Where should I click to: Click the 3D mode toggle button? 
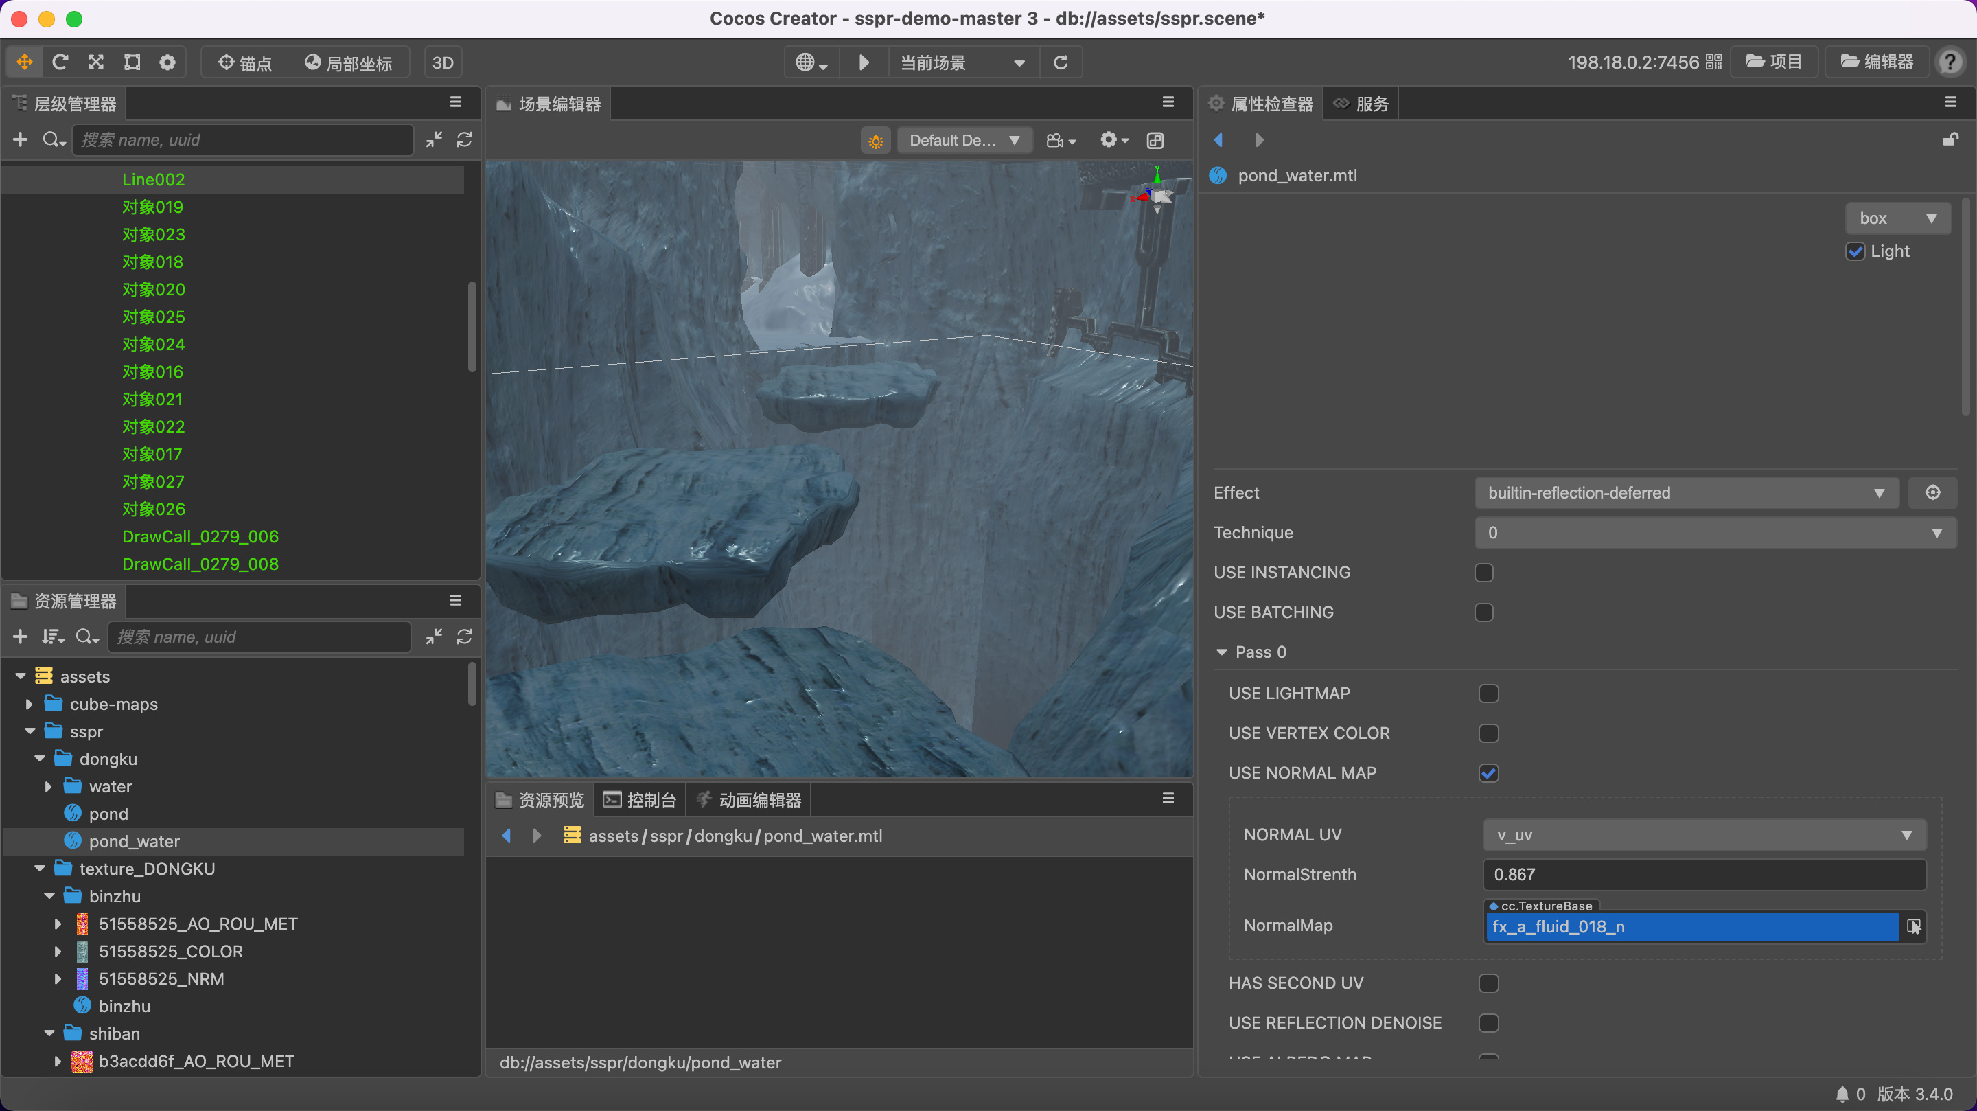click(x=443, y=62)
